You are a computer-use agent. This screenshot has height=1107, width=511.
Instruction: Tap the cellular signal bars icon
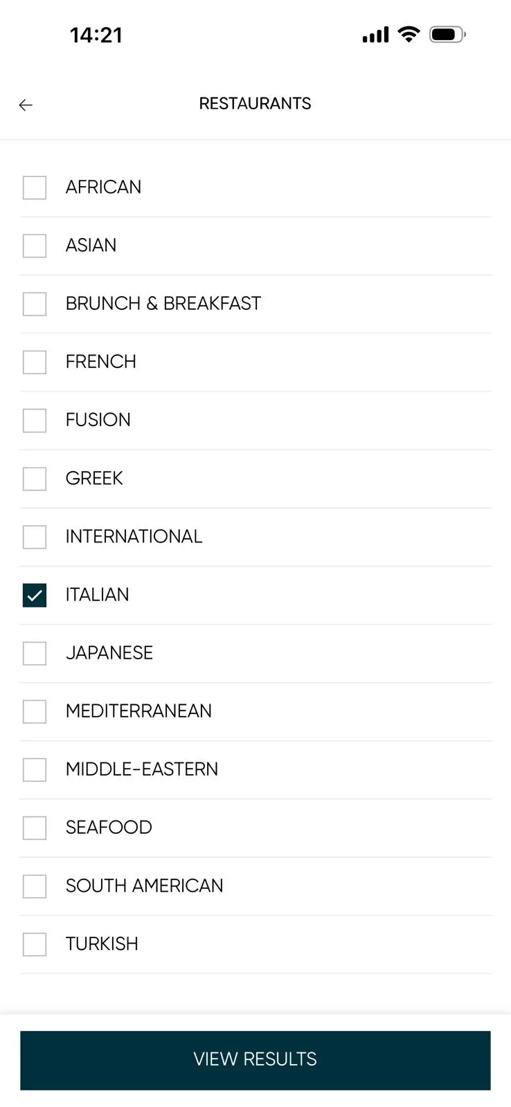(375, 35)
